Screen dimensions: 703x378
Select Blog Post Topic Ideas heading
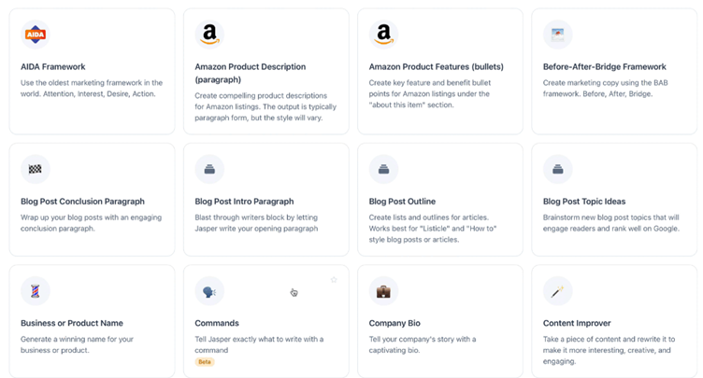[584, 202]
